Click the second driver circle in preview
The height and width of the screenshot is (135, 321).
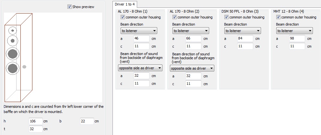[13, 40]
